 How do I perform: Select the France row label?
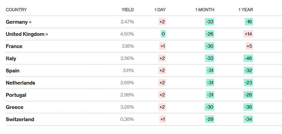[x=14, y=46]
